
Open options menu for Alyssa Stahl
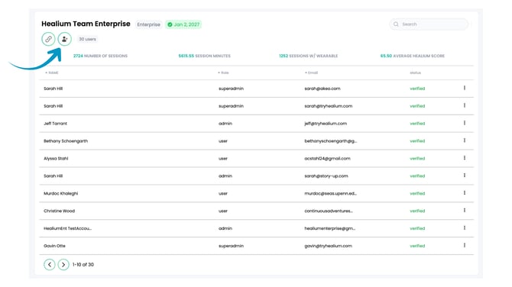point(465,158)
